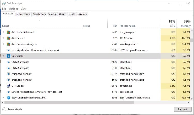Click the vertical scrollbar up arrow
The image size is (194, 115).
(x=192, y=30)
